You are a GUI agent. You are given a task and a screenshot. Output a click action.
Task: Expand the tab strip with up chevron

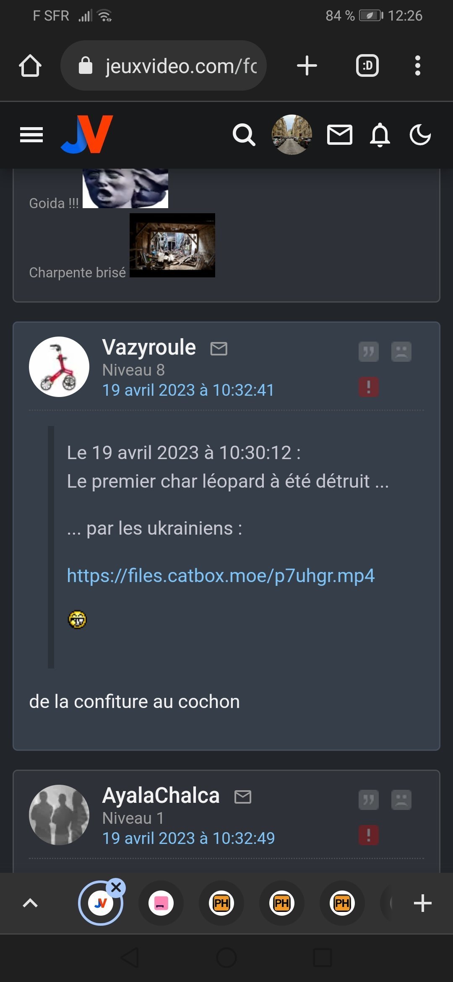pos(30,903)
